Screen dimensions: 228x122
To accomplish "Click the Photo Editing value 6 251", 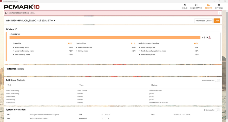I will [197, 47].
